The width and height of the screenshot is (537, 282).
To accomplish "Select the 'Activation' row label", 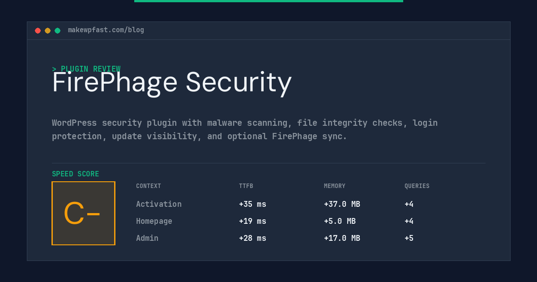I will [159, 204].
